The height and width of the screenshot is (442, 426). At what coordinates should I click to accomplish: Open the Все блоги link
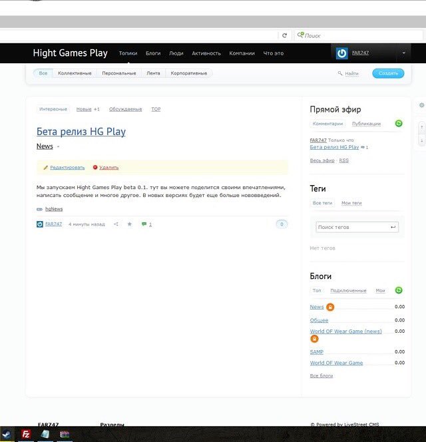click(321, 375)
